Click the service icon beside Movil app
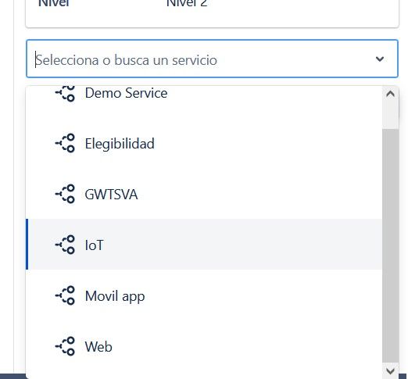Image resolution: width=408 pixels, height=379 pixels. point(65,295)
